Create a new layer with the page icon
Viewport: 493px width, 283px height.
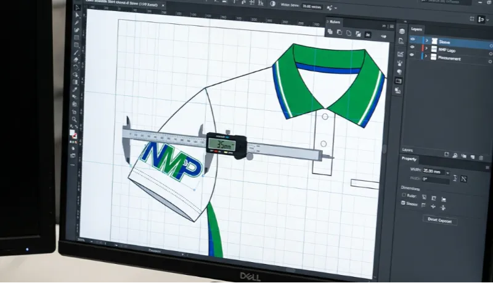(447, 154)
